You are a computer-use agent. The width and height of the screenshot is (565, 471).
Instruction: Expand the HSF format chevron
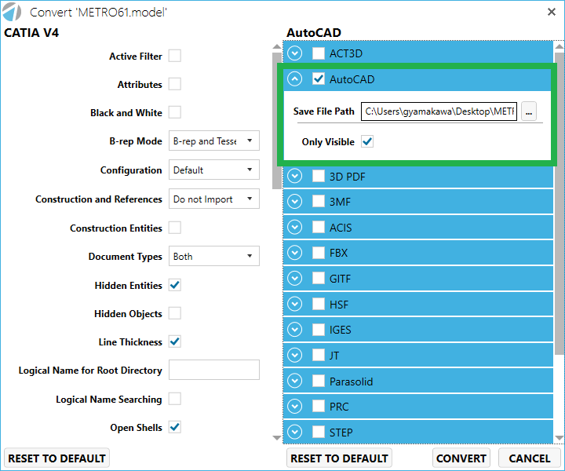tap(295, 304)
